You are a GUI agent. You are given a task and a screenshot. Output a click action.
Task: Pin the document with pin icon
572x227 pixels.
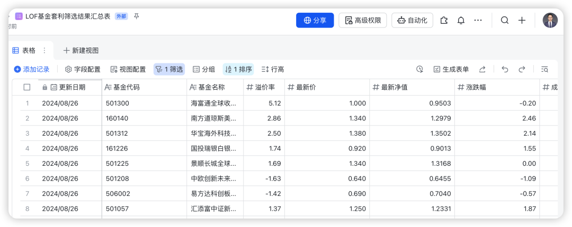pos(137,16)
